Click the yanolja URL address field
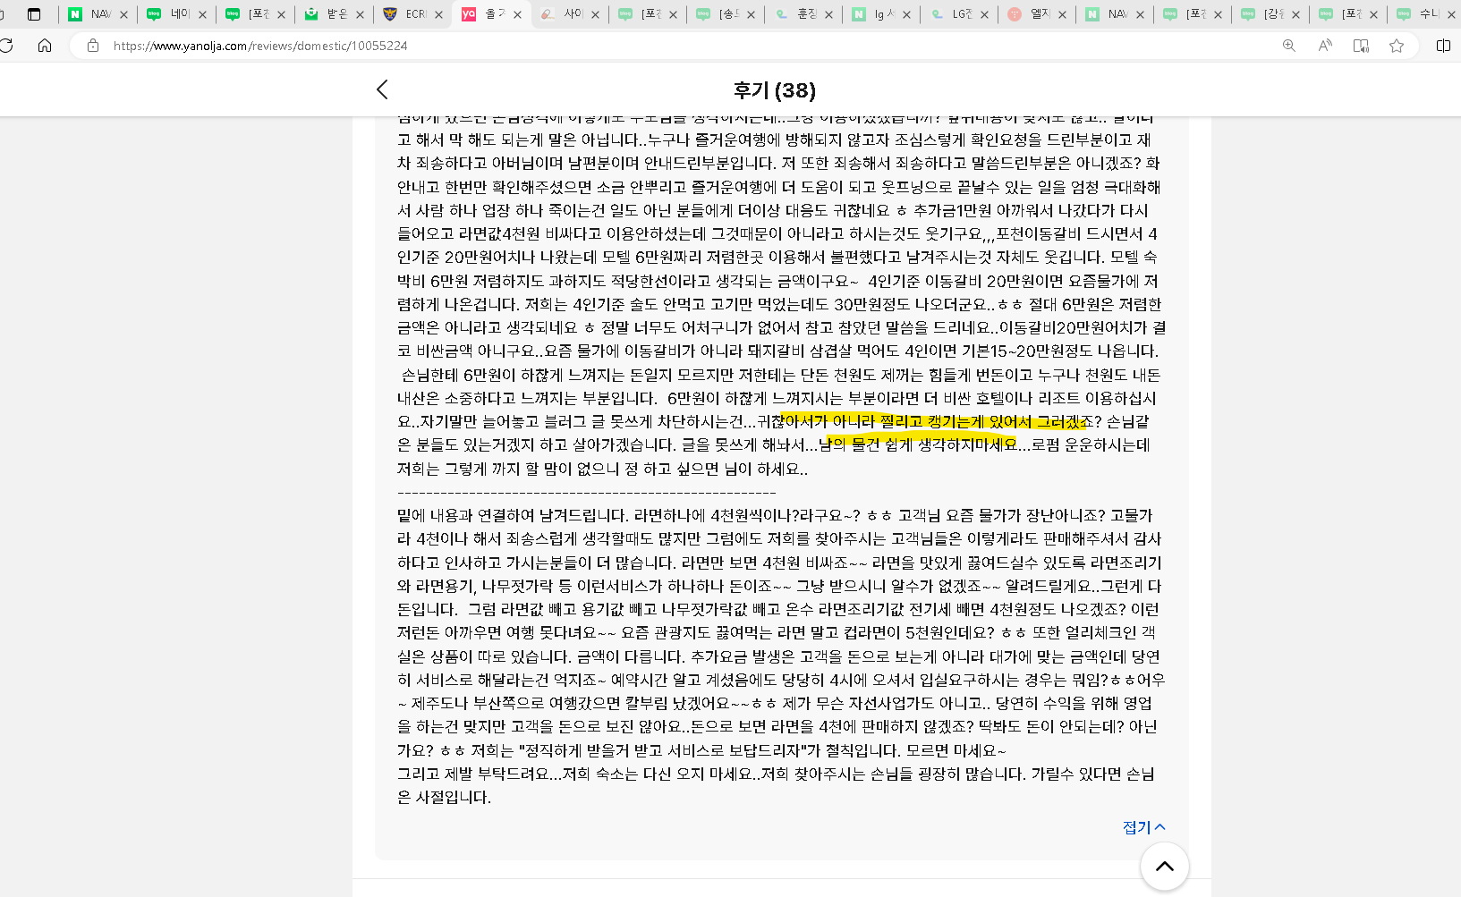The height and width of the screenshot is (897, 1461). (626, 46)
